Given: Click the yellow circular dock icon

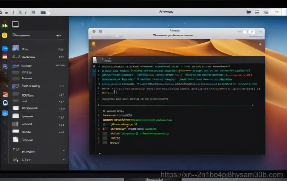Looking at the screenshot, I should (x=5, y=35).
